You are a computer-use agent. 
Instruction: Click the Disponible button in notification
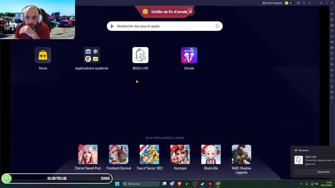coord(315,172)
